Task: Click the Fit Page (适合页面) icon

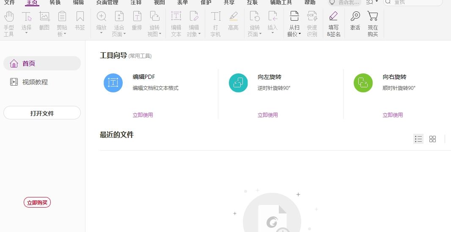Action: point(119,16)
